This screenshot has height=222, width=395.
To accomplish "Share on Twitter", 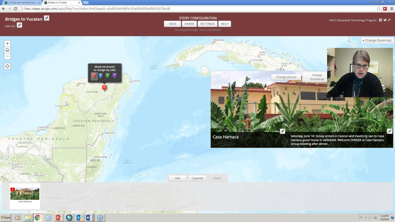I will tap(385, 20).
